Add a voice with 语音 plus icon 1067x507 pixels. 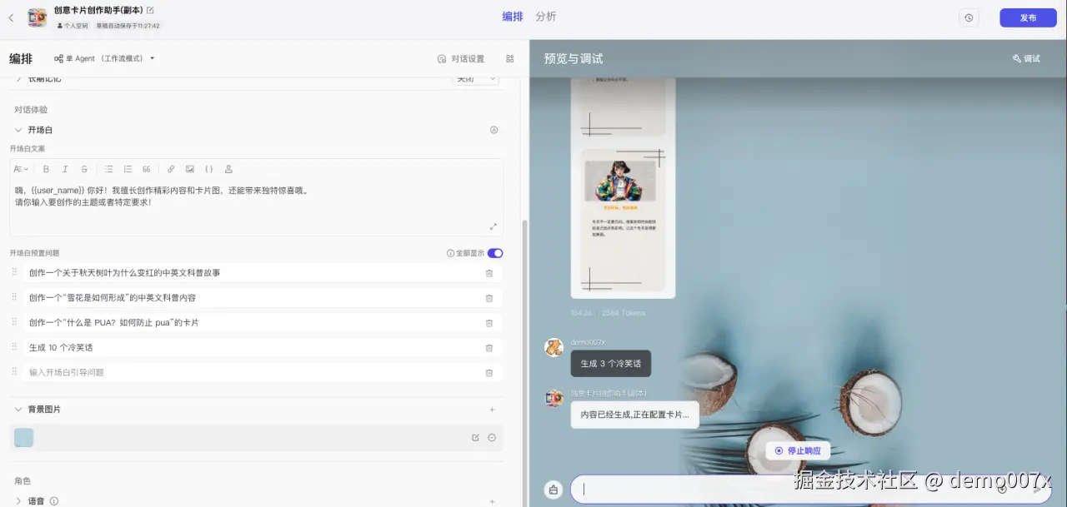492,501
